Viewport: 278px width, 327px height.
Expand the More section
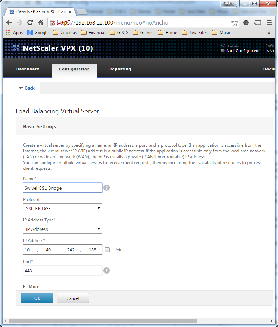[31, 286]
